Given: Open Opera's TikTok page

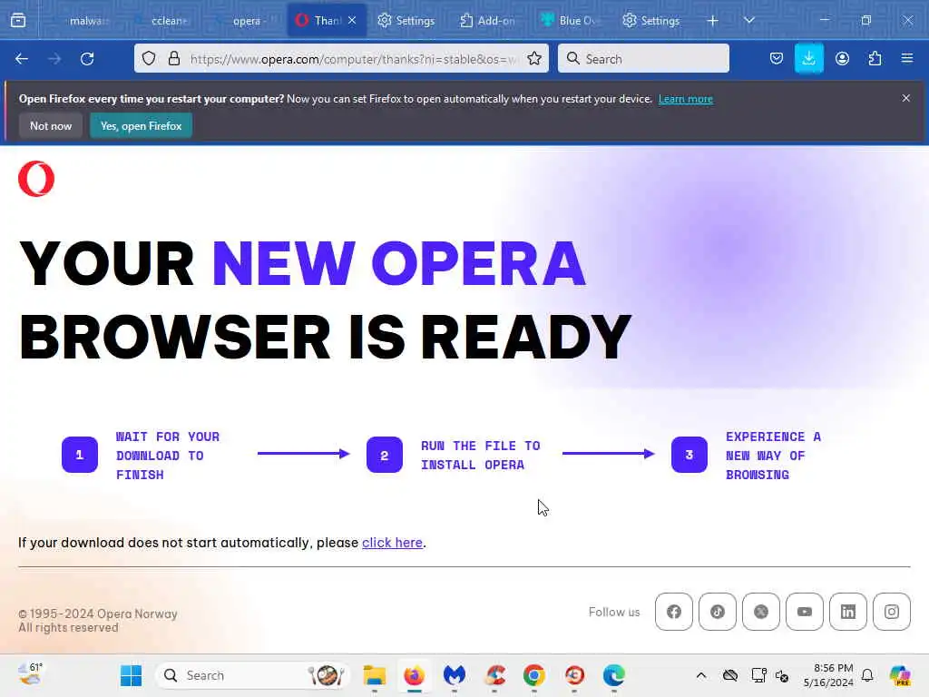Looking at the screenshot, I should tap(718, 612).
